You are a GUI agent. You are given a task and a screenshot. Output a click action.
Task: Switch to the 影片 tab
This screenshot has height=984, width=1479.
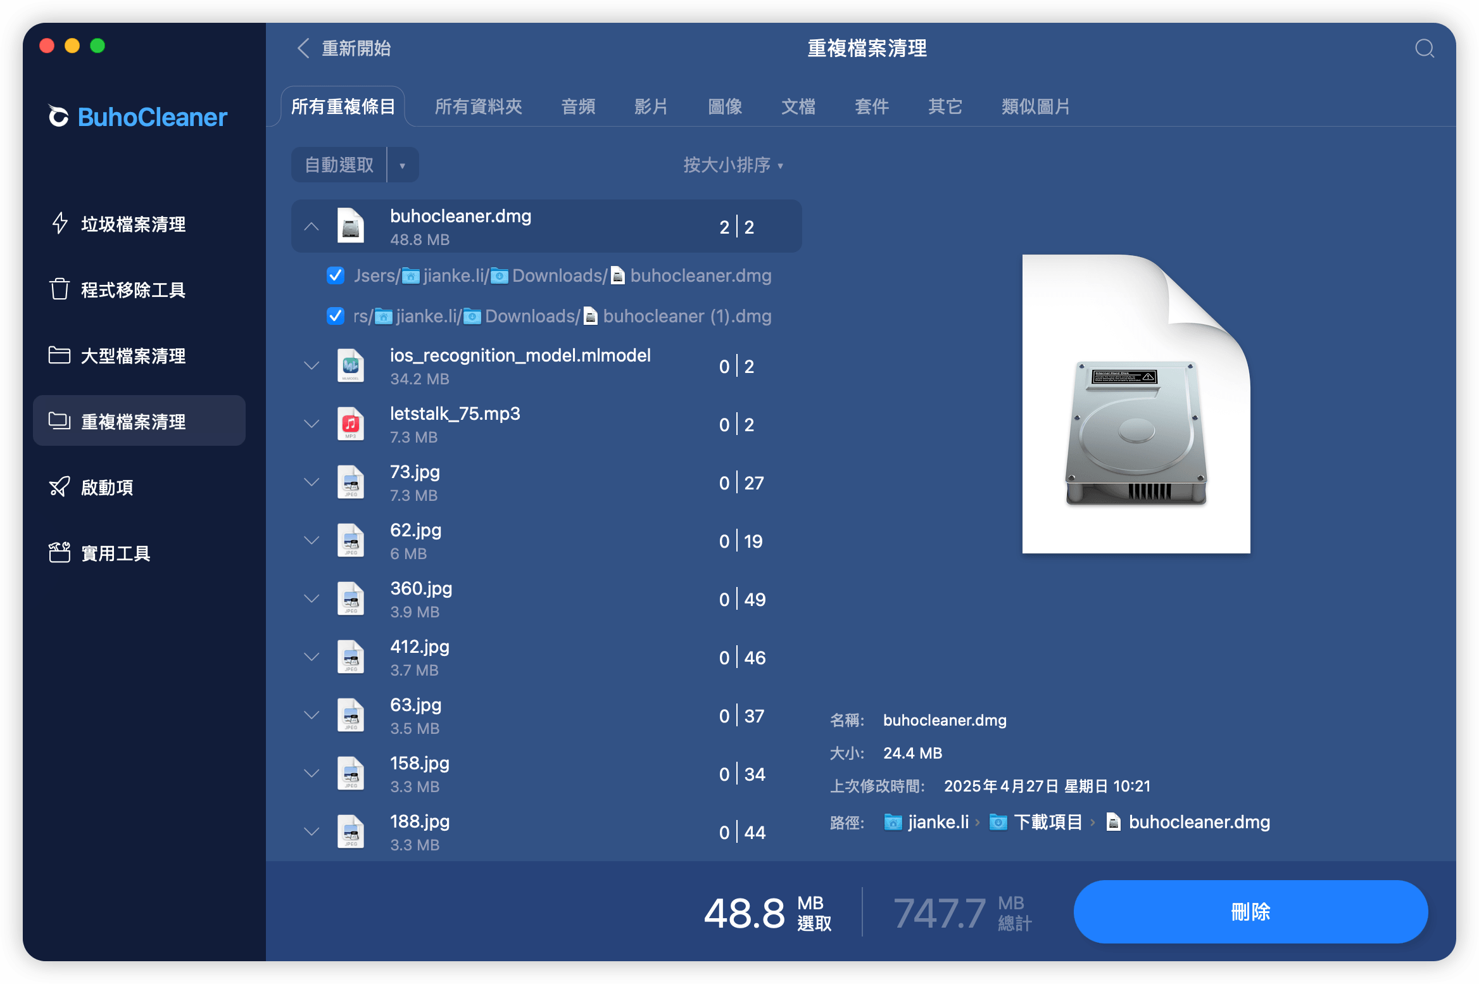pyautogui.click(x=651, y=106)
